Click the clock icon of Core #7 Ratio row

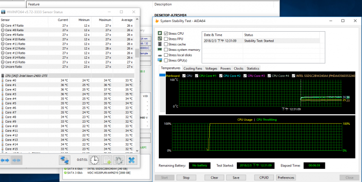3,26
